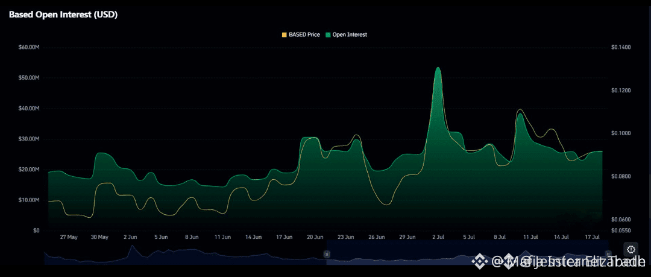The image size is (651, 277).
Task: Click the $0.0600 price axis label
Action: pyautogui.click(x=621, y=219)
